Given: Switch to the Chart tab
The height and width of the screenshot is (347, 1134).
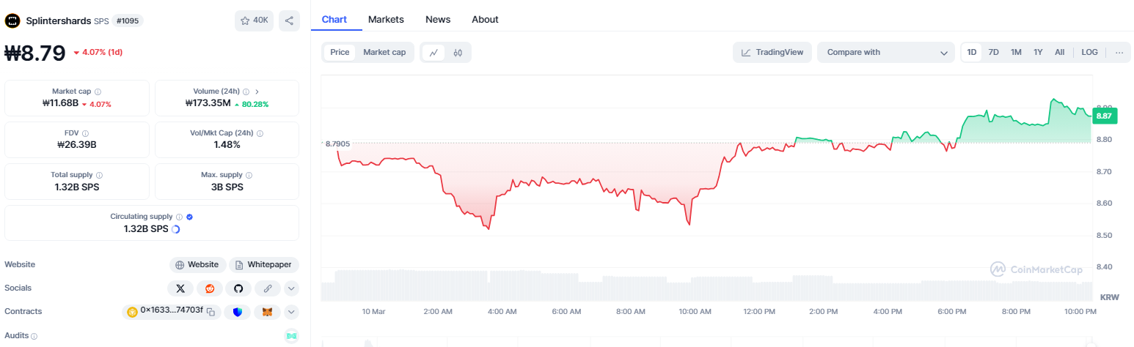Looking at the screenshot, I should (x=334, y=19).
